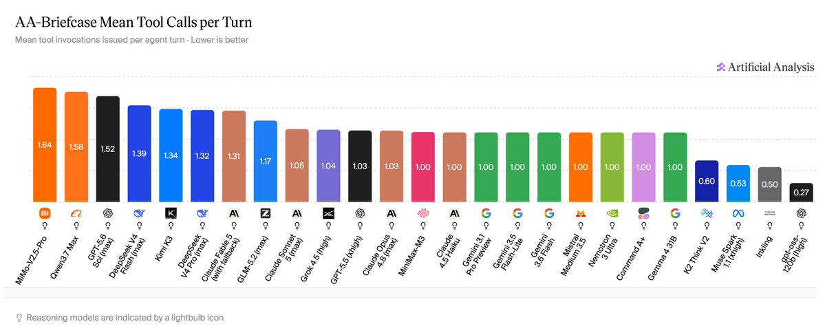The width and height of the screenshot is (825, 335).
Task: Click the Grok 4.5 logo icon
Action: click(328, 213)
